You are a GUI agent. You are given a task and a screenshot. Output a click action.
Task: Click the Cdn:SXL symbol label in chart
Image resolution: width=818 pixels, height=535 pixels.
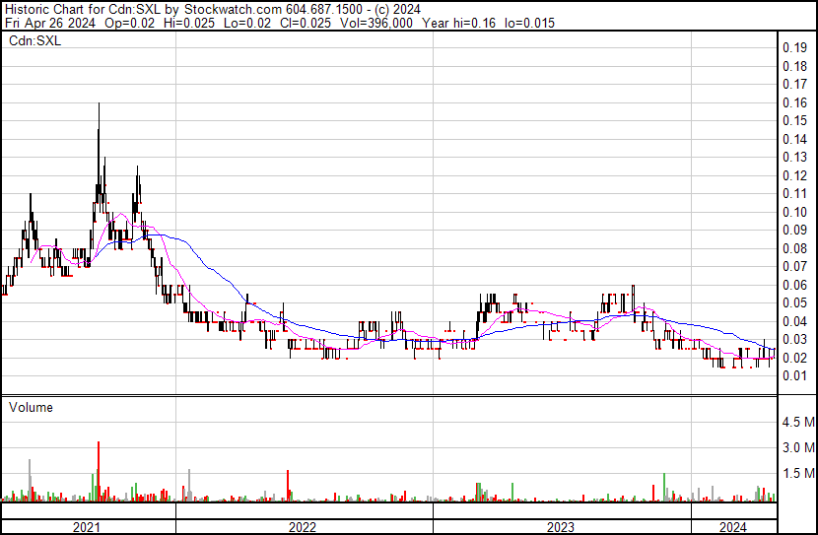coord(34,40)
